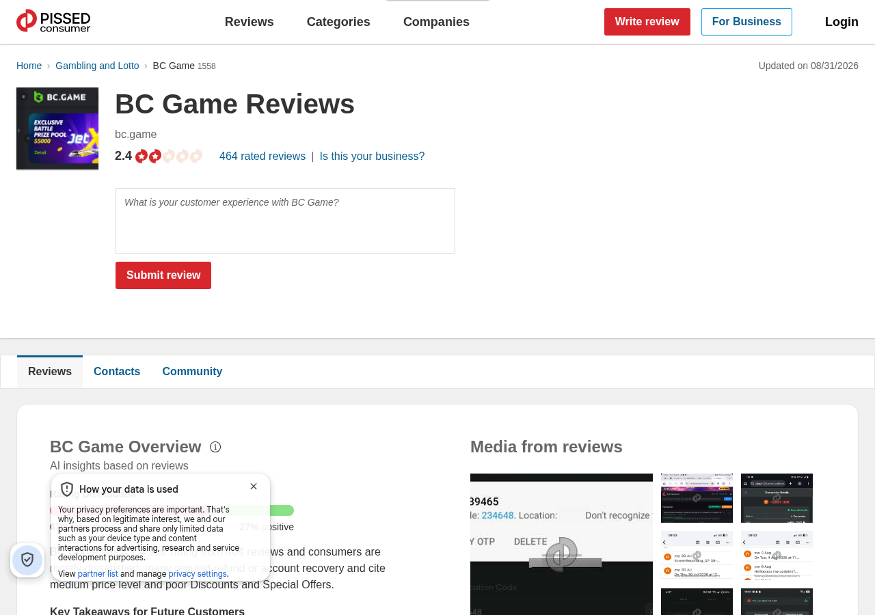Go to Home breadcrumb

point(29,66)
